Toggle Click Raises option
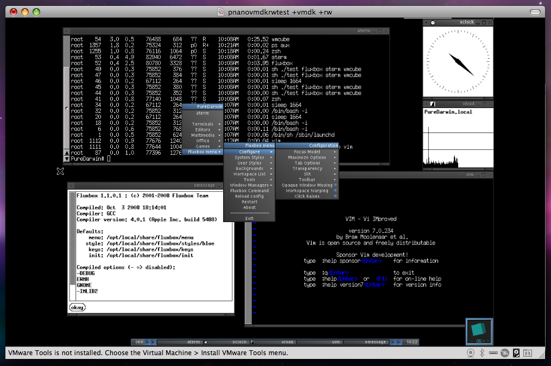The height and width of the screenshot is (366, 551). (307, 197)
